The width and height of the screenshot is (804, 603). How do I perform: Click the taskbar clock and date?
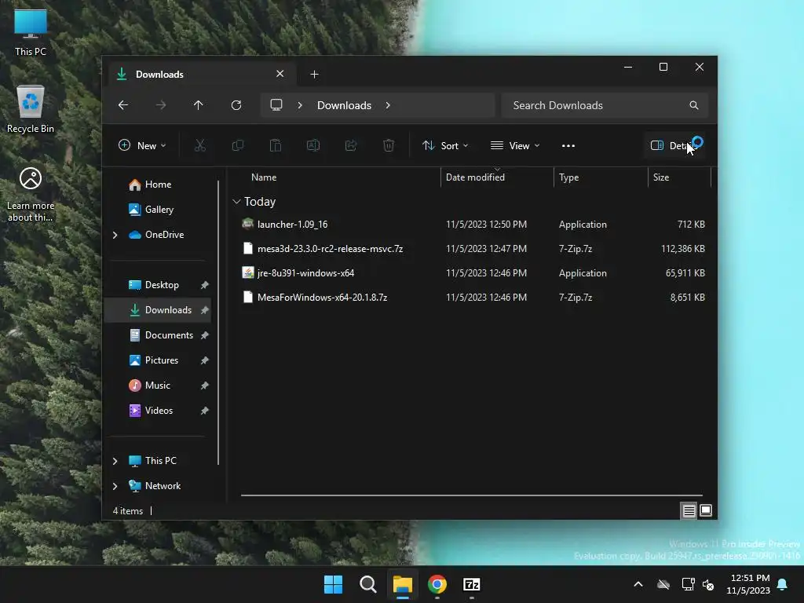pyautogui.click(x=748, y=584)
